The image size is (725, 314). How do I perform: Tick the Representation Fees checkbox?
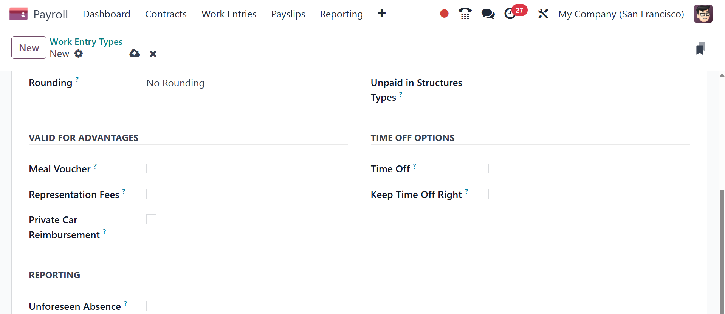click(151, 194)
